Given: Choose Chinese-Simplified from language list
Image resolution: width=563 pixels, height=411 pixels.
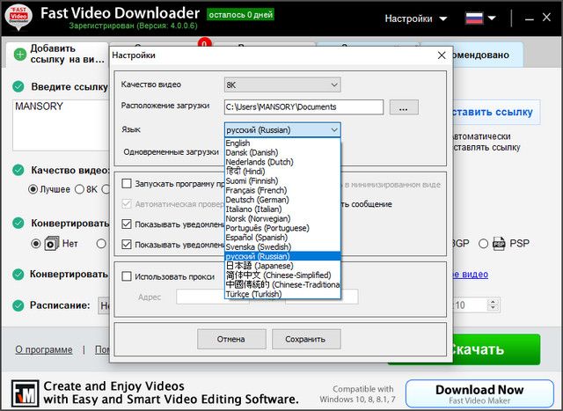Looking at the screenshot, I should pos(282,275).
